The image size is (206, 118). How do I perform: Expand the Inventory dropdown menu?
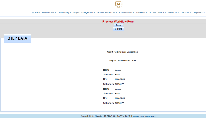click(x=173, y=12)
